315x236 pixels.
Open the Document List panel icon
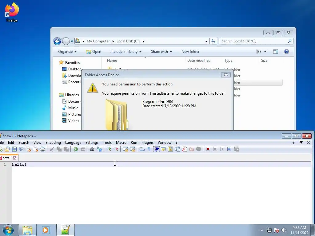click(x=177, y=149)
